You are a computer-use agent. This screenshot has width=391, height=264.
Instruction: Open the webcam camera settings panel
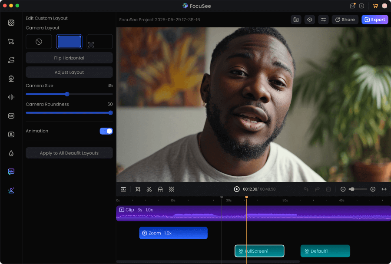tap(11, 79)
